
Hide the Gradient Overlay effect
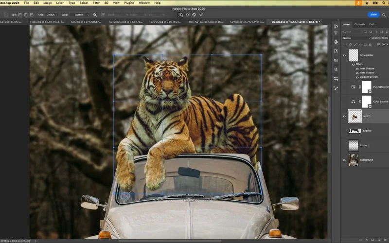(357, 77)
